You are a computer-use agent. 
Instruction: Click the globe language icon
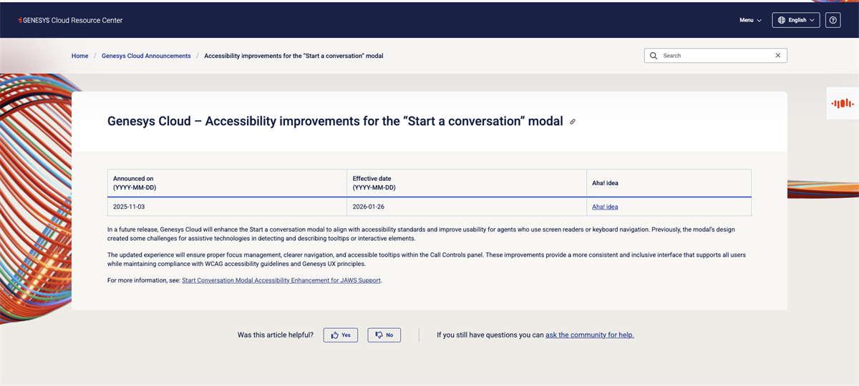[781, 20]
